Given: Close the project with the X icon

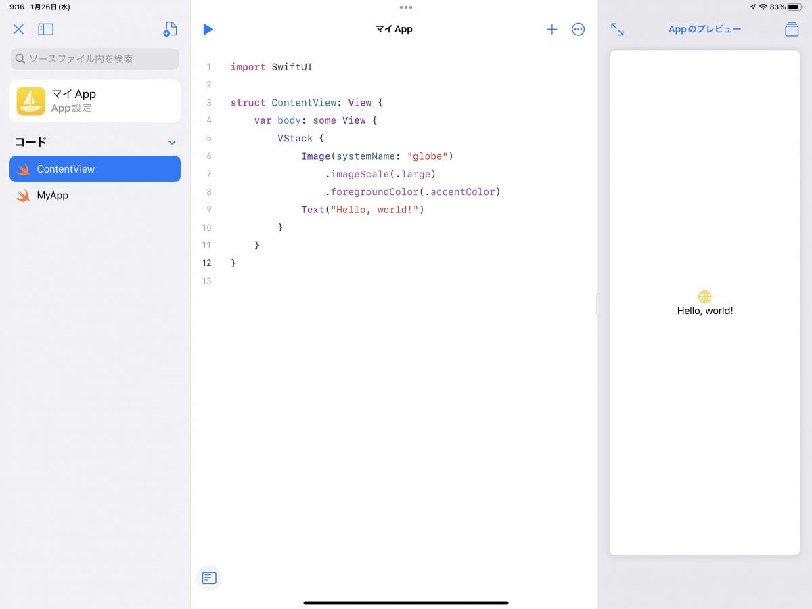Looking at the screenshot, I should pyautogui.click(x=18, y=29).
